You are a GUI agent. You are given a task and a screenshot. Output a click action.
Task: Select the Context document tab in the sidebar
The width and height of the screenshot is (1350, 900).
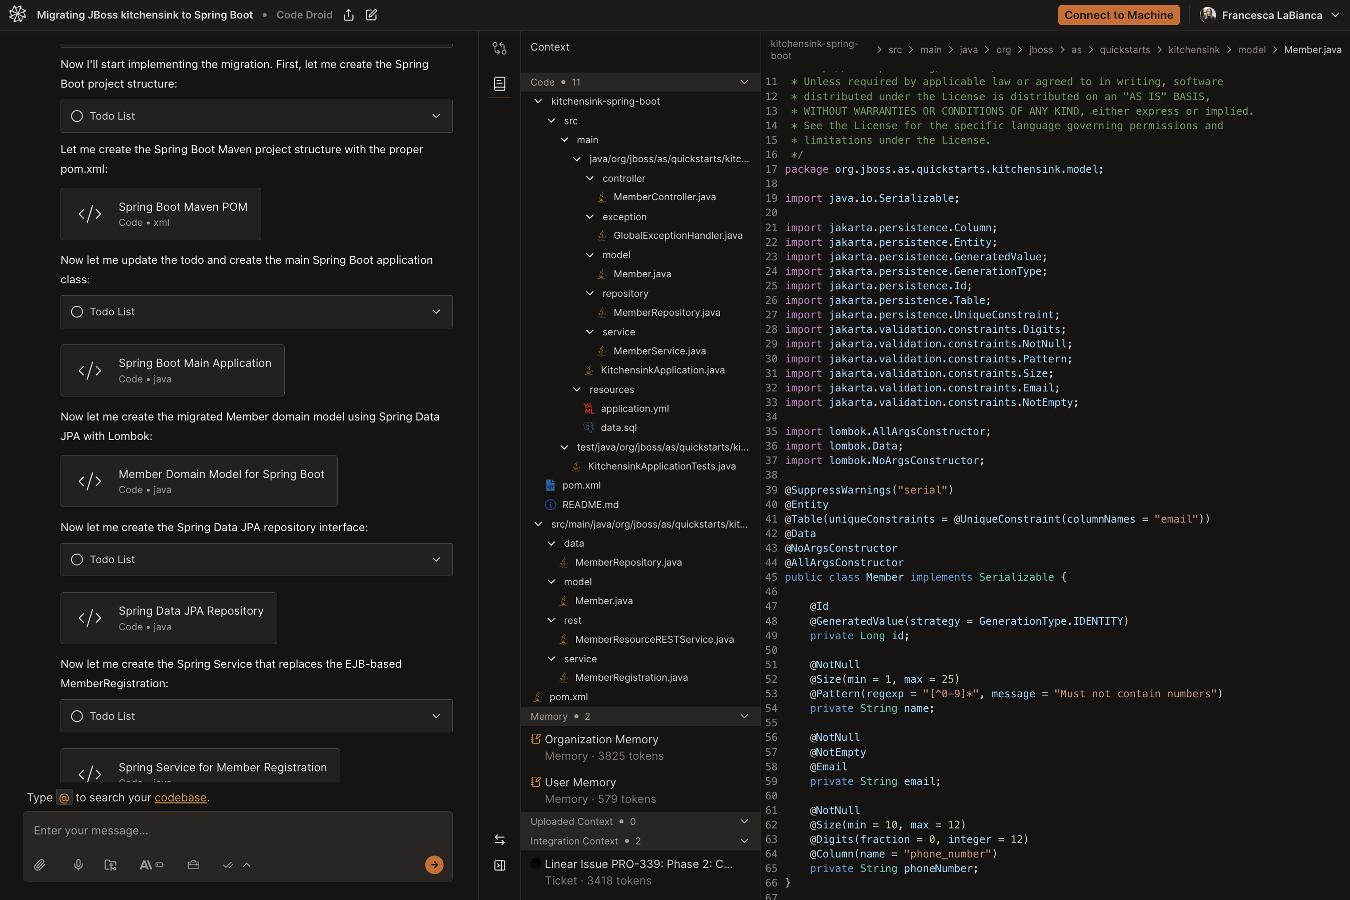pos(499,84)
